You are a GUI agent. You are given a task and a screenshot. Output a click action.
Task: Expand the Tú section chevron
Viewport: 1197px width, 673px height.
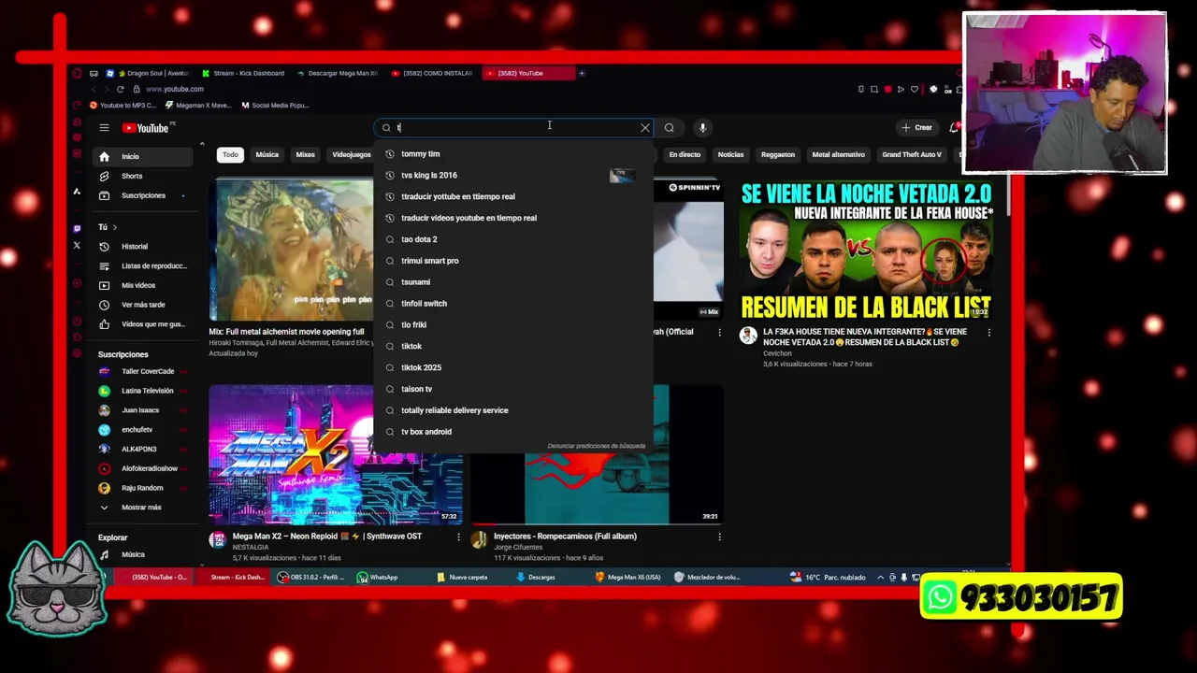(114, 227)
